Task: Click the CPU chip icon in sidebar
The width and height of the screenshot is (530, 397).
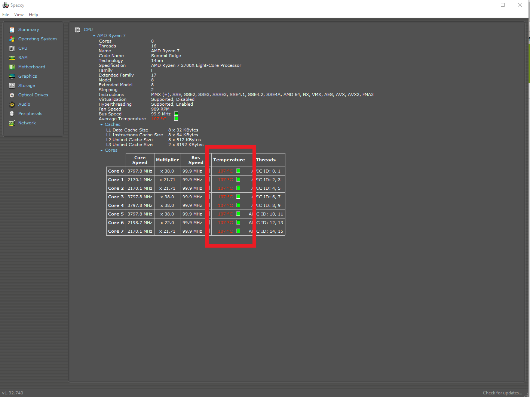Action: [x=12, y=48]
